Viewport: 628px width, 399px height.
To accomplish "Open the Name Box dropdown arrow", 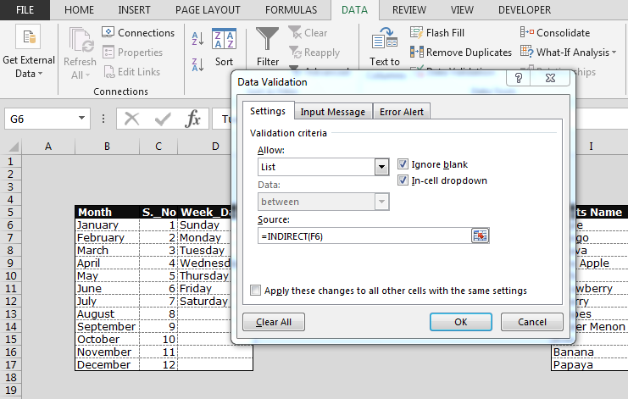I will click(82, 119).
